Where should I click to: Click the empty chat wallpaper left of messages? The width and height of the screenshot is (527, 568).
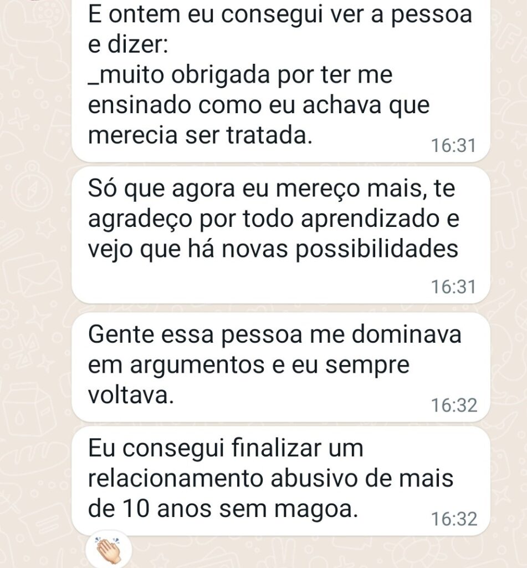pyautogui.click(x=34, y=277)
